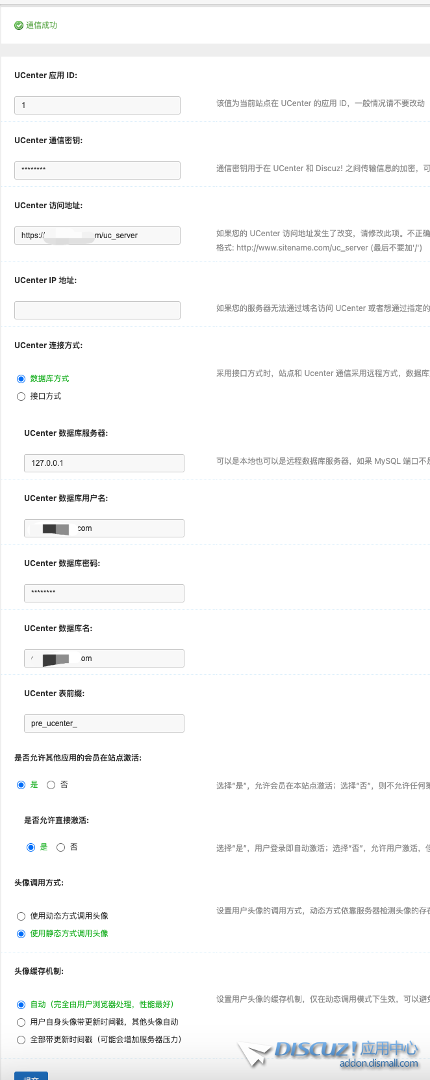Click the green success checkmark icon
Image resolution: width=430 pixels, height=1080 pixels.
point(19,25)
